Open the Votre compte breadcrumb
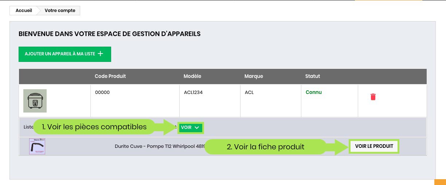This screenshot has height=185, width=446. point(60,11)
